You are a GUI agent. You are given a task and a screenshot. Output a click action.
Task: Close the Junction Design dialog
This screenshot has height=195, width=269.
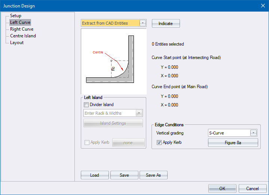(262, 5)
